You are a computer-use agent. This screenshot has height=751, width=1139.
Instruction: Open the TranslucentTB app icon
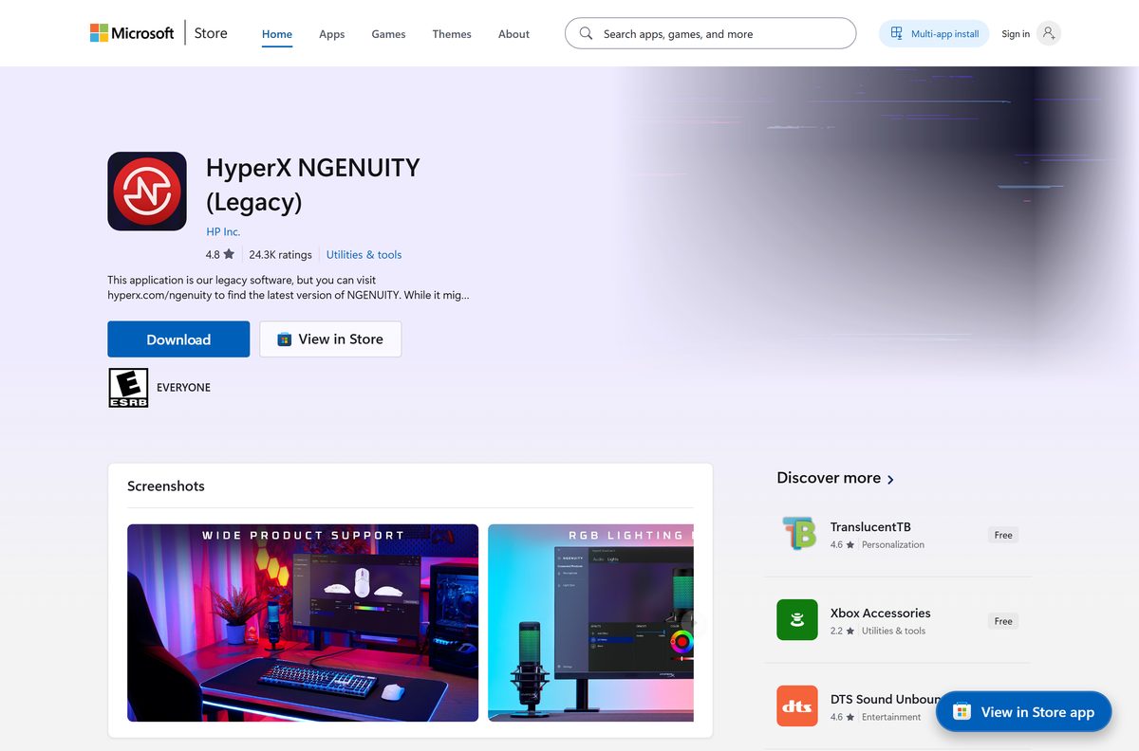pos(797,533)
